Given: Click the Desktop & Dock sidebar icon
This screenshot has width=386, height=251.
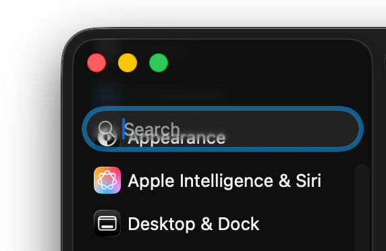Looking at the screenshot, I should coord(107,223).
